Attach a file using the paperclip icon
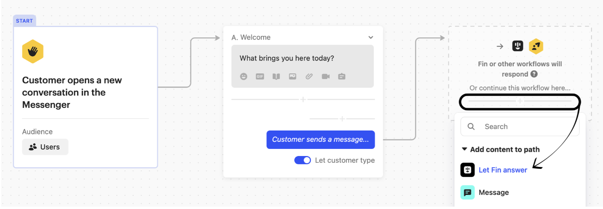This screenshot has width=603, height=209. (309, 76)
